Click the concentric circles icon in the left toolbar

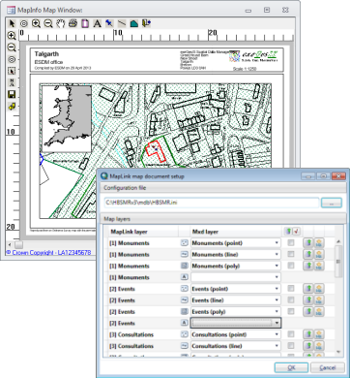pos(12,59)
